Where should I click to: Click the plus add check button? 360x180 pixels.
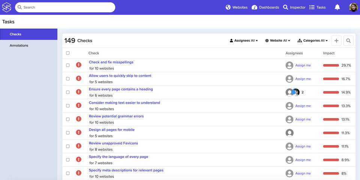tap(336, 40)
